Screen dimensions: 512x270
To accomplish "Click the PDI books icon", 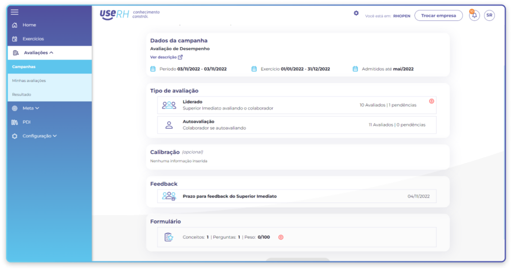I will pyautogui.click(x=14, y=122).
